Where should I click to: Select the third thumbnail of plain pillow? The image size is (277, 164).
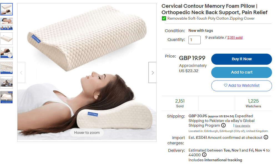[7, 38]
